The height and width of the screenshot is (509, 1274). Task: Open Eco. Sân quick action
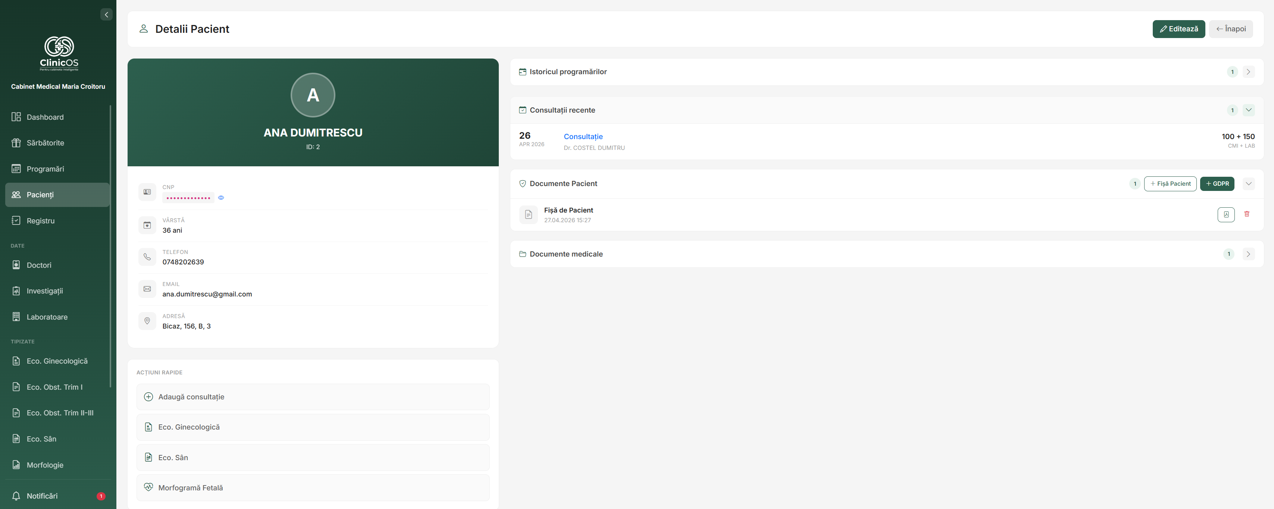point(313,458)
